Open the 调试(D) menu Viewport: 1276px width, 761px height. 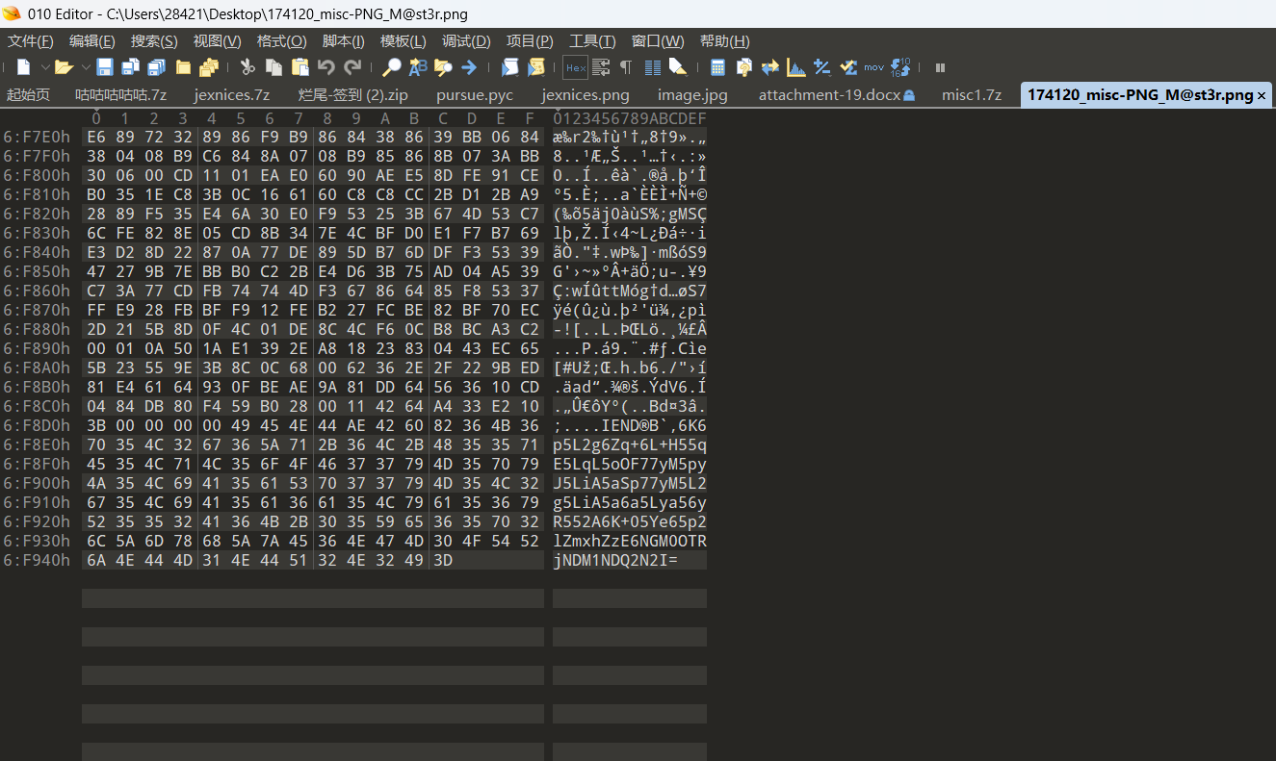[466, 41]
